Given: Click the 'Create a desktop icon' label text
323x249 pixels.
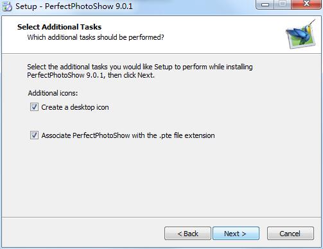Looking at the screenshot, I should point(75,107).
